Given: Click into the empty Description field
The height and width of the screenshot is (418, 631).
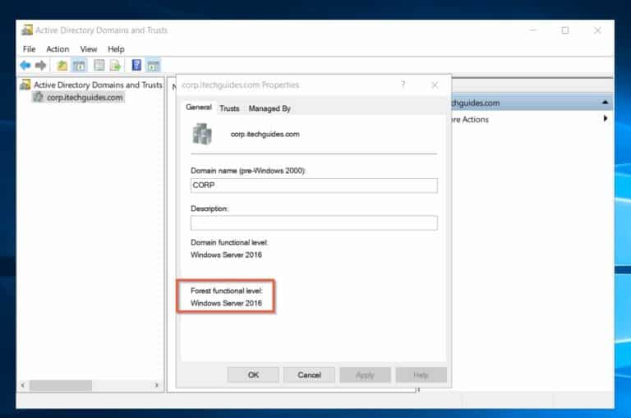Looking at the screenshot, I should pyautogui.click(x=314, y=223).
